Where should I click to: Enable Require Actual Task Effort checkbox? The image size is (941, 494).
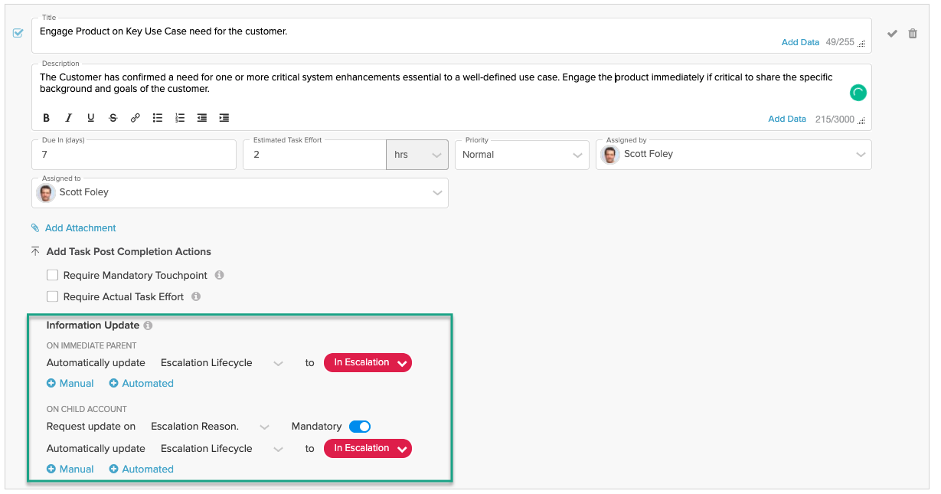[x=52, y=296]
